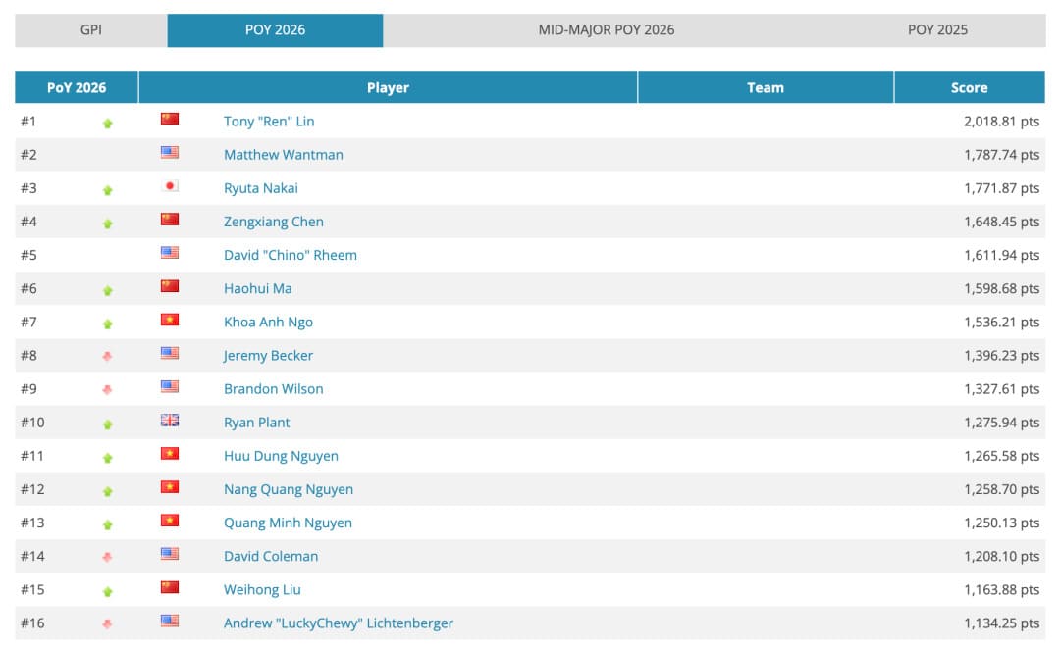Click green up arrow in rank #10 row
1060x648 pixels.
click(x=108, y=424)
